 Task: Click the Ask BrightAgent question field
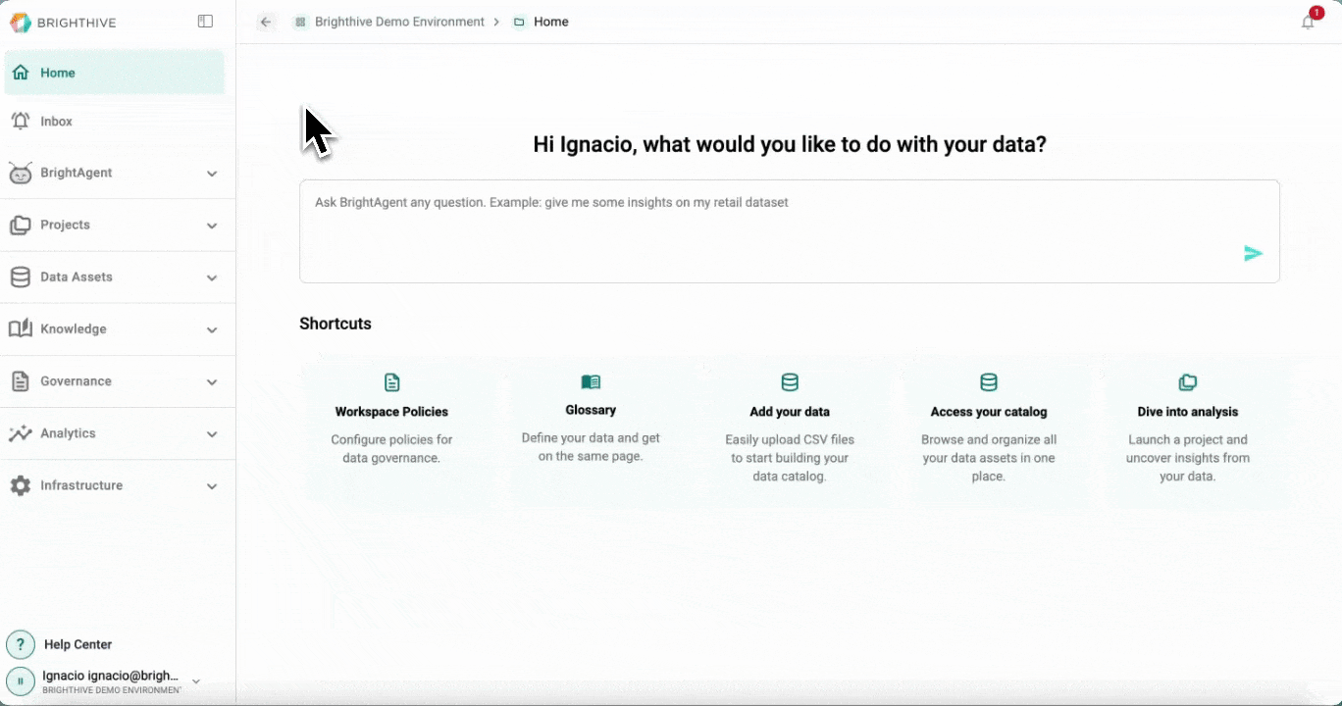(790, 231)
